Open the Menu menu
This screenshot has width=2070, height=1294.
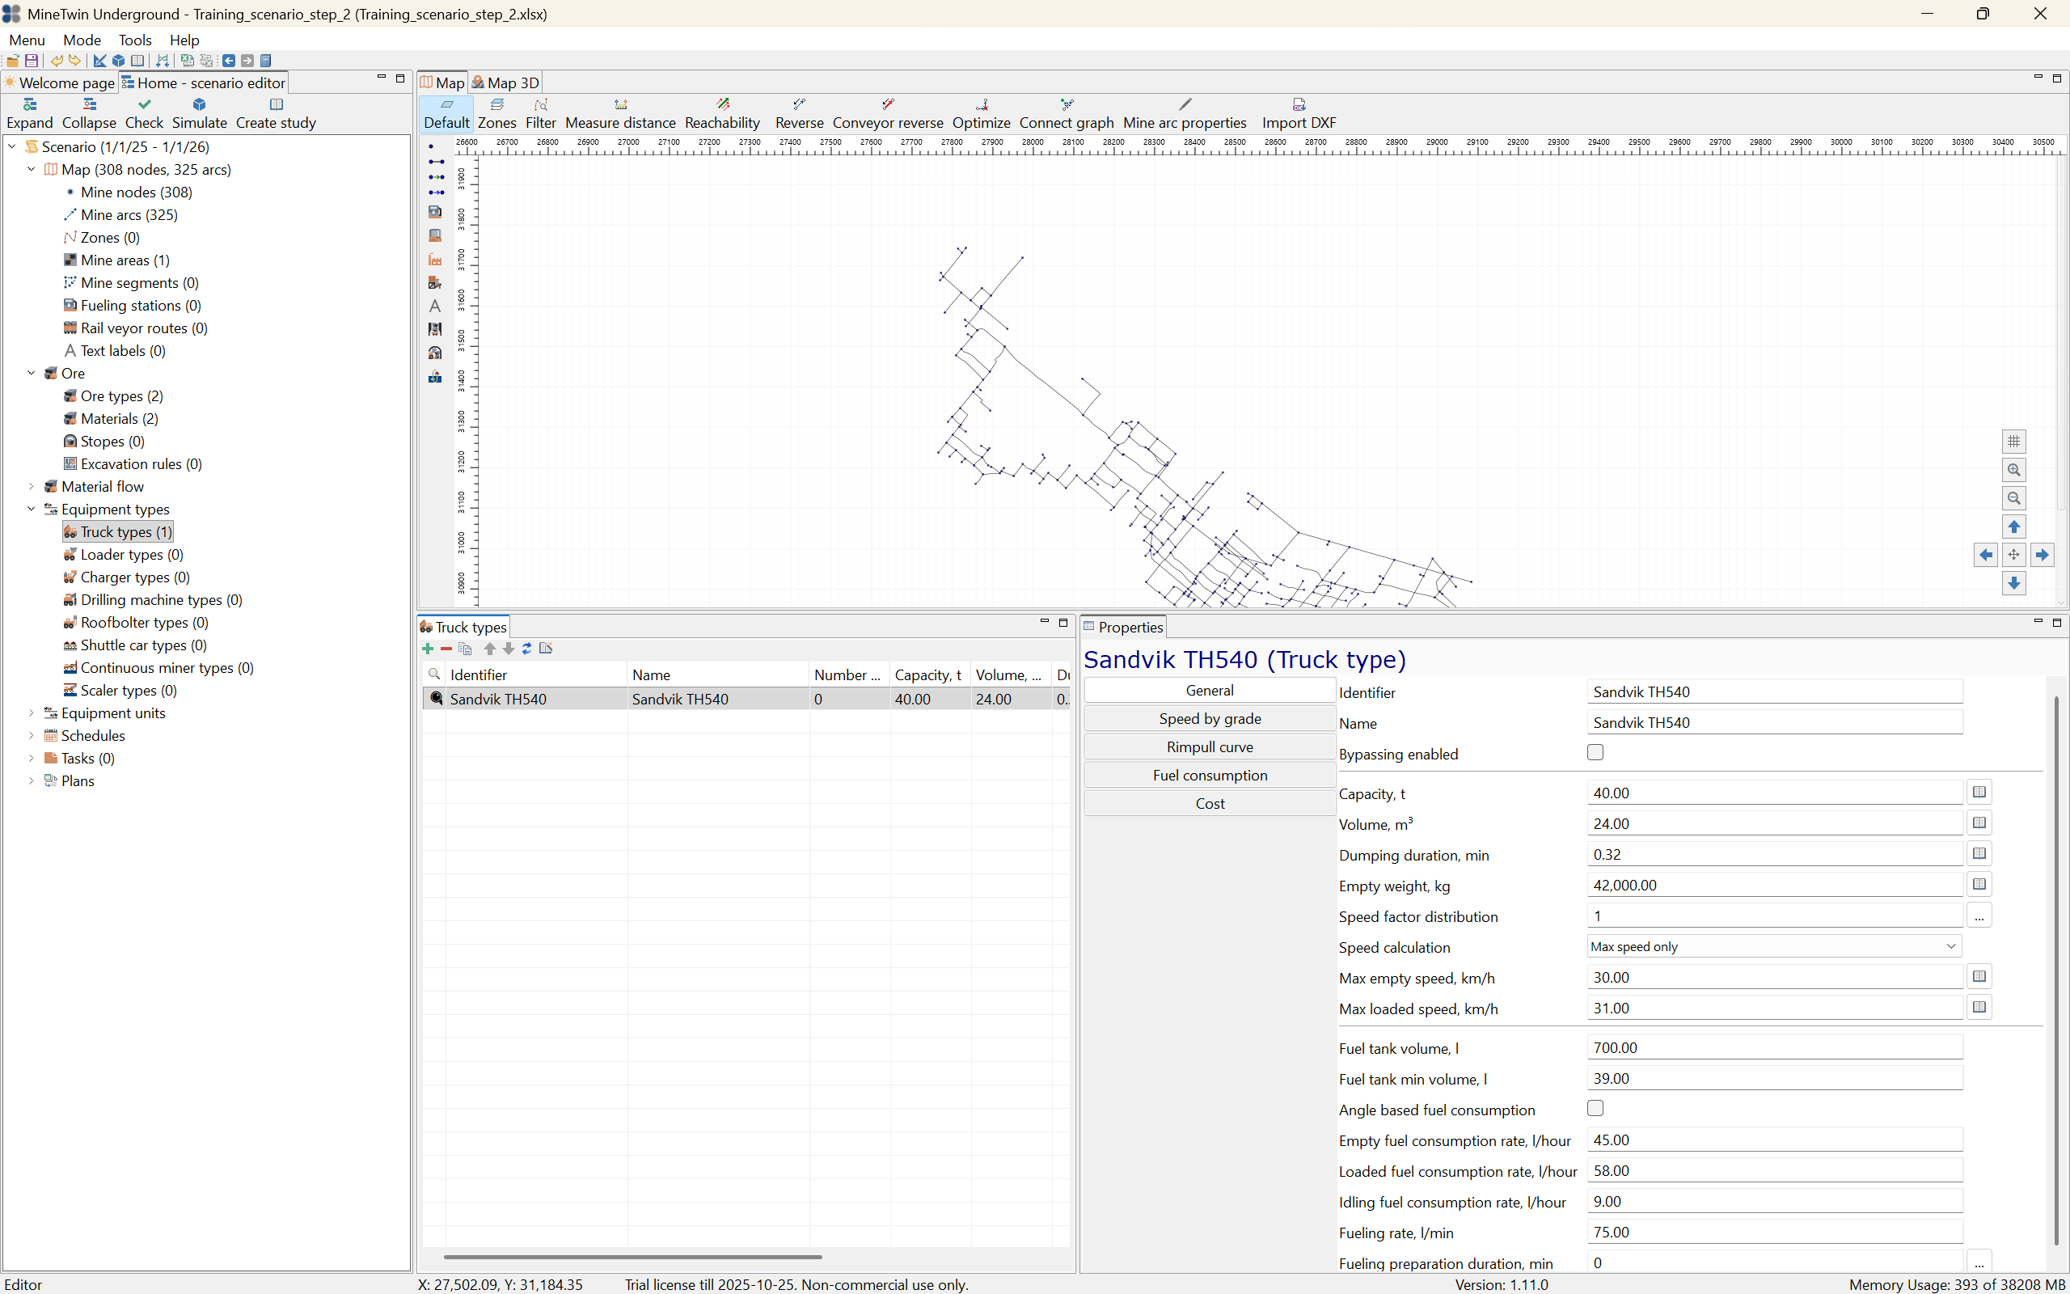click(27, 40)
